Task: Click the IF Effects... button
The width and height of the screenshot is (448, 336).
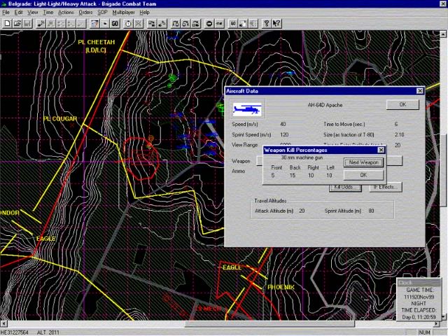Action: point(385,187)
